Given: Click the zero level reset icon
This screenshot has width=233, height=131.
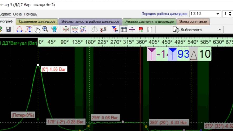Looking at the screenshot, I should 103,30.
